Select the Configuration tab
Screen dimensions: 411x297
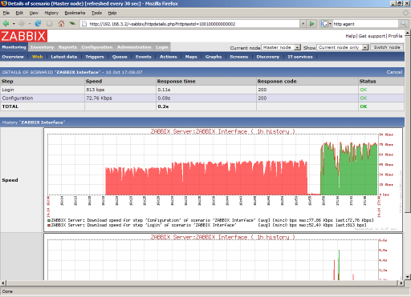97,47
